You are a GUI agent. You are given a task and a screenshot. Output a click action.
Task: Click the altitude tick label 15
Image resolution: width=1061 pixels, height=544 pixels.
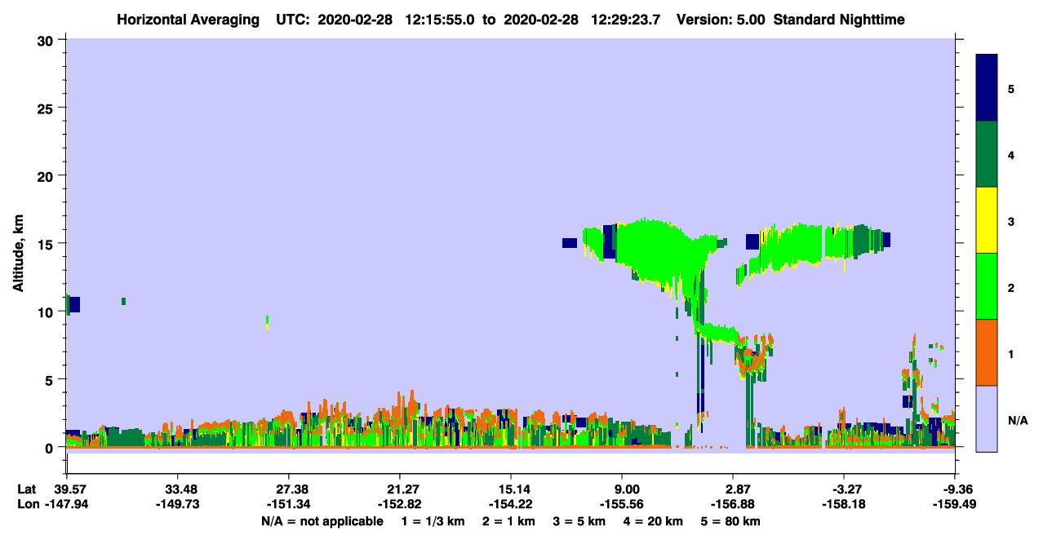pos(47,244)
